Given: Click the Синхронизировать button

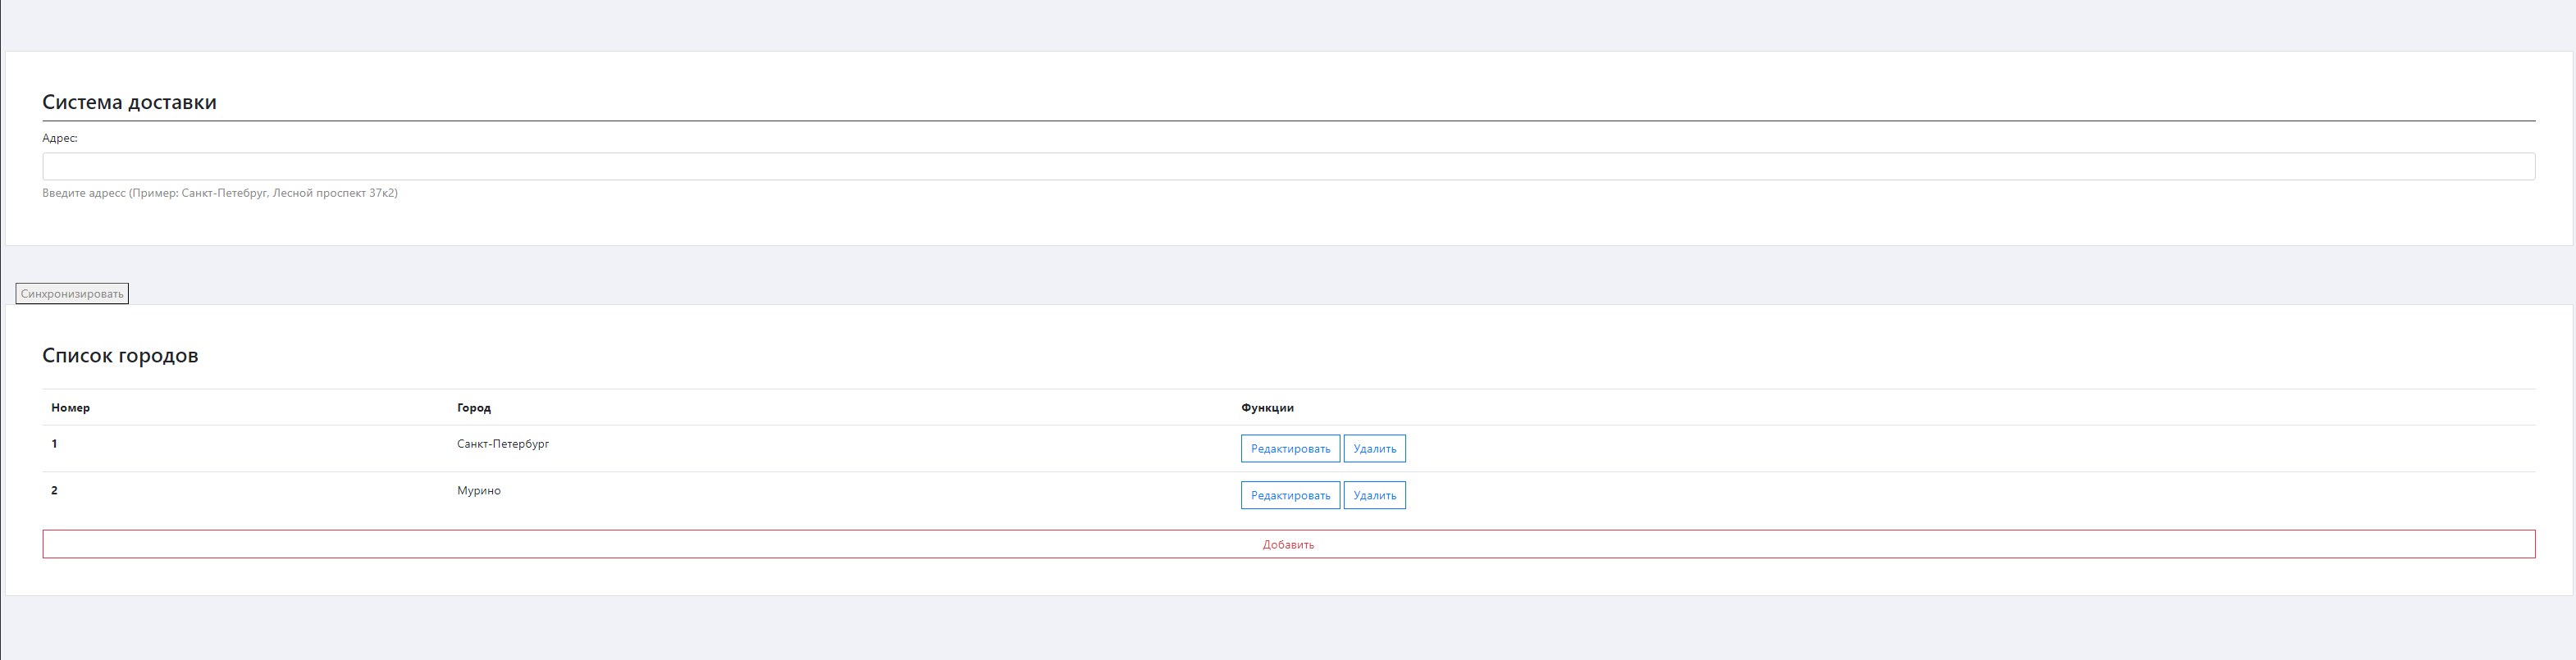Looking at the screenshot, I should [x=72, y=294].
